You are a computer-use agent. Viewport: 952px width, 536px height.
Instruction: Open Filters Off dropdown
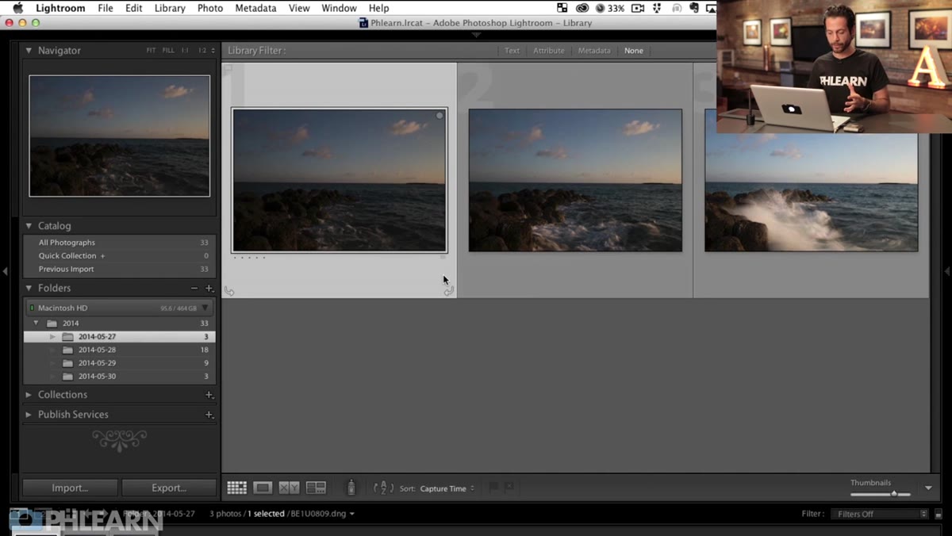[878, 514]
